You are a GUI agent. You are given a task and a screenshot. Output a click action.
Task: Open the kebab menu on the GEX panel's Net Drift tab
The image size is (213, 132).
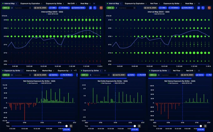[x=76, y=3]
